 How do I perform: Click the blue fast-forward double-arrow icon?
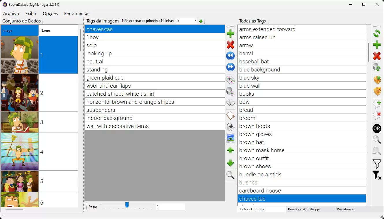[x=230, y=67]
